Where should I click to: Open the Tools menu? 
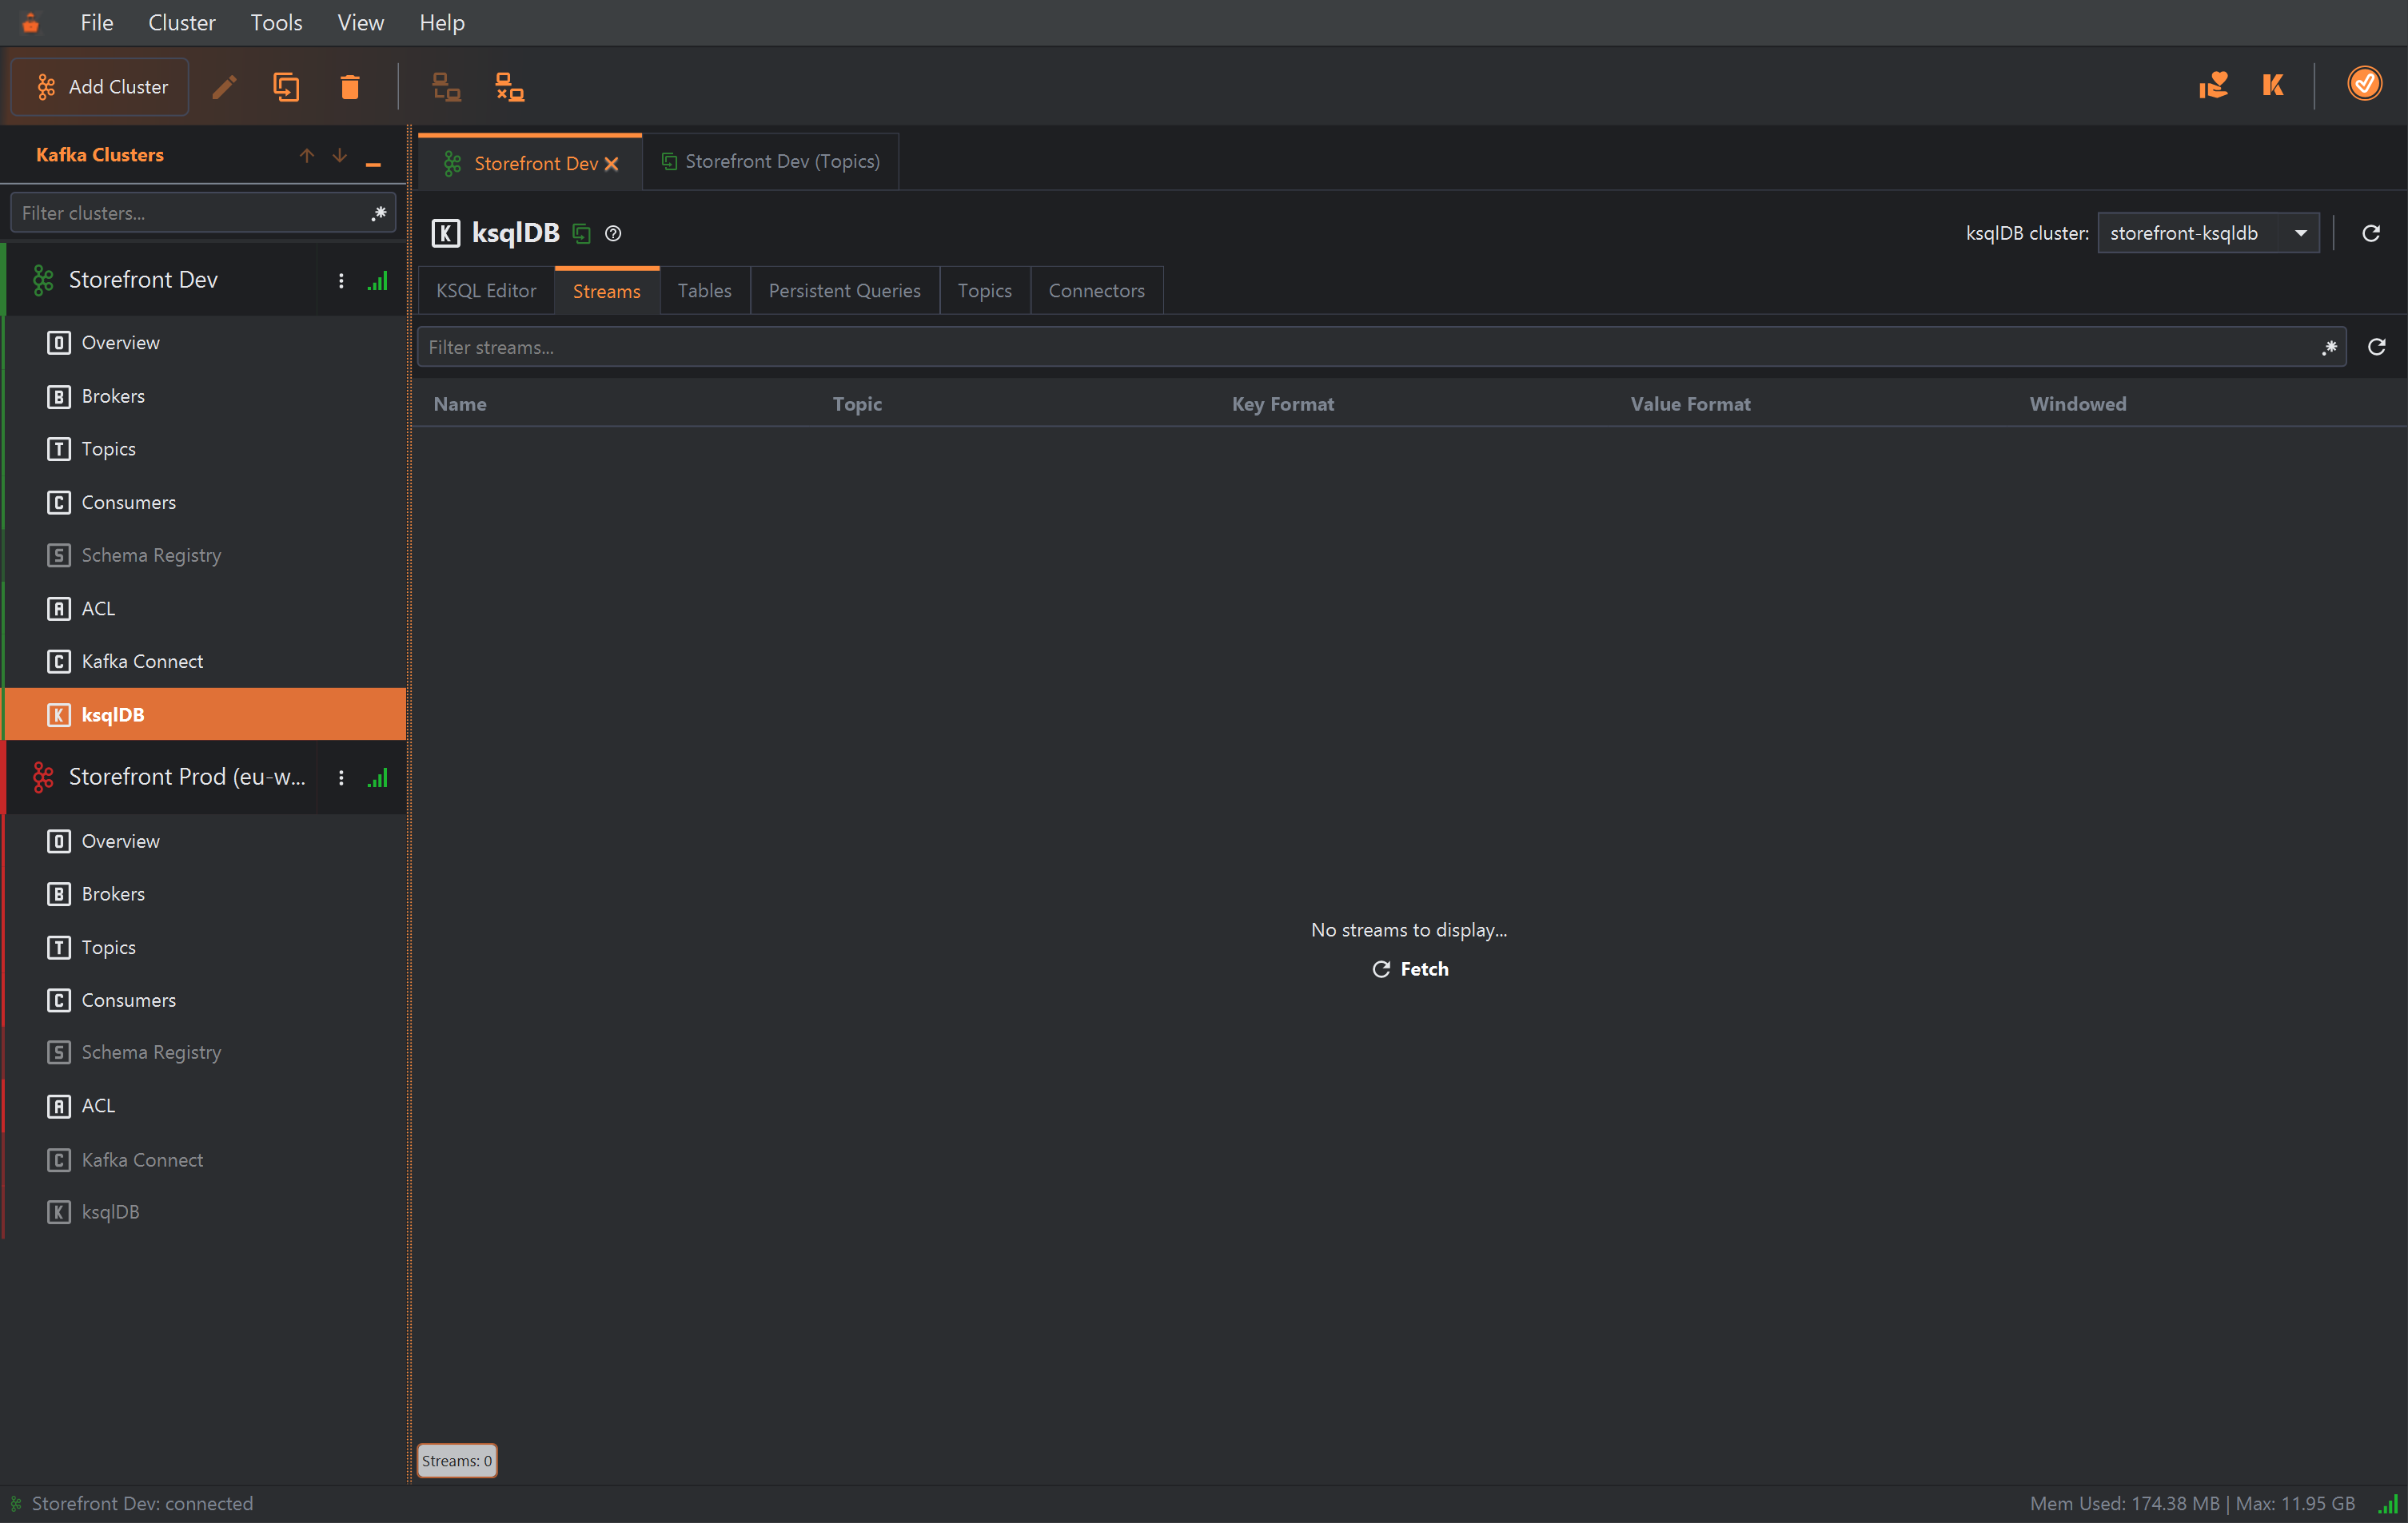click(276, 22)
